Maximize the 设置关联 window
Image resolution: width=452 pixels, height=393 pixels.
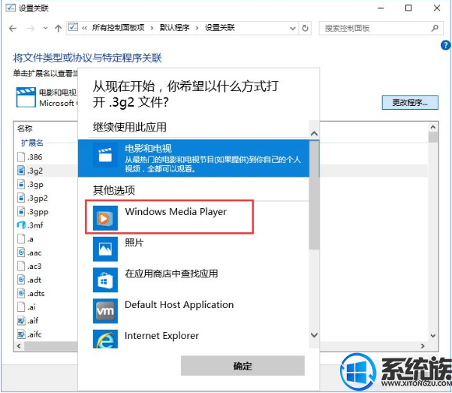408,8
